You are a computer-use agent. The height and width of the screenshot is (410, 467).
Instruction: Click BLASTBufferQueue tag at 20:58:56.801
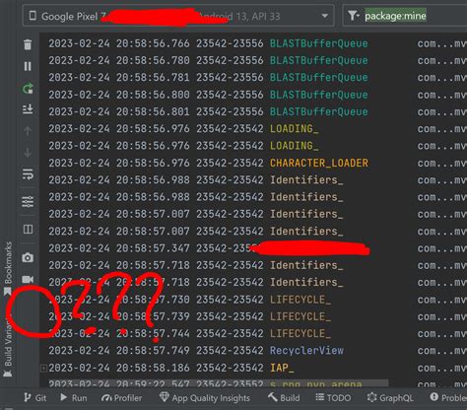coord(318,111)
